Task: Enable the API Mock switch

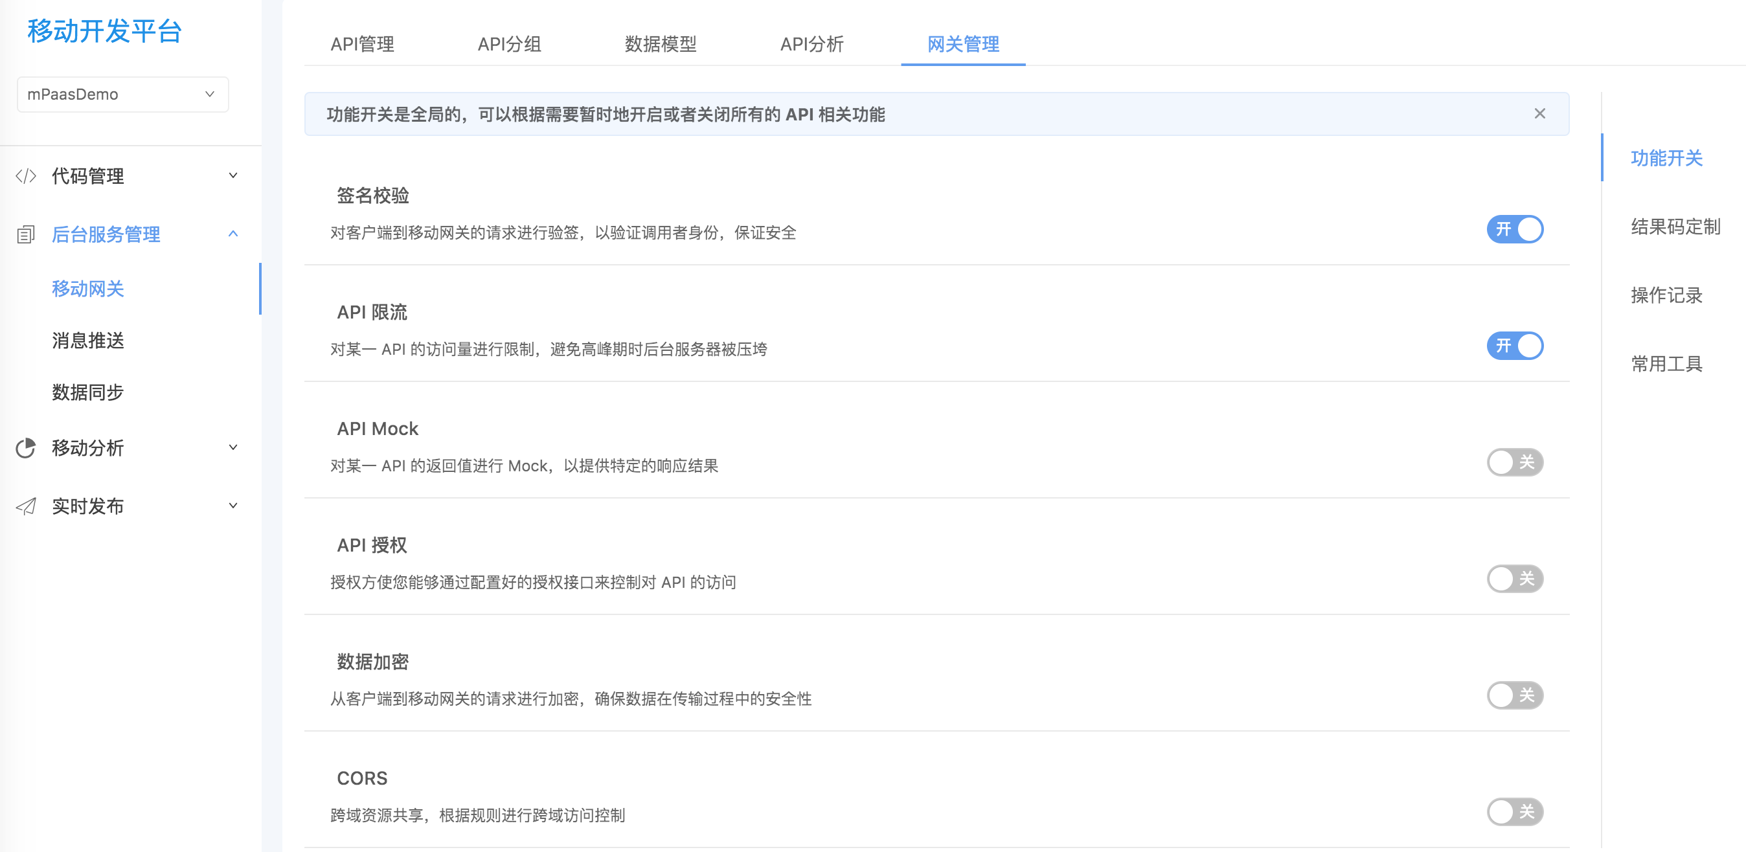Action: [1514, 462]
